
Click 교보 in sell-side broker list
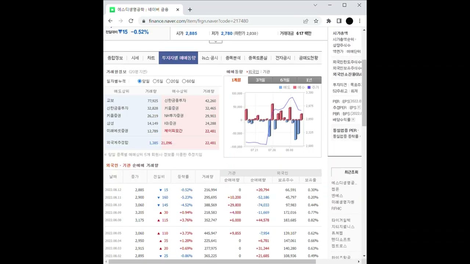pos(110,100)
